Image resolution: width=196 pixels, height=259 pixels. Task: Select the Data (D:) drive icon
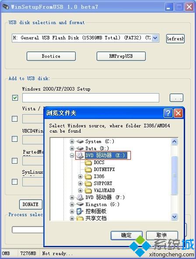[80, 148]
